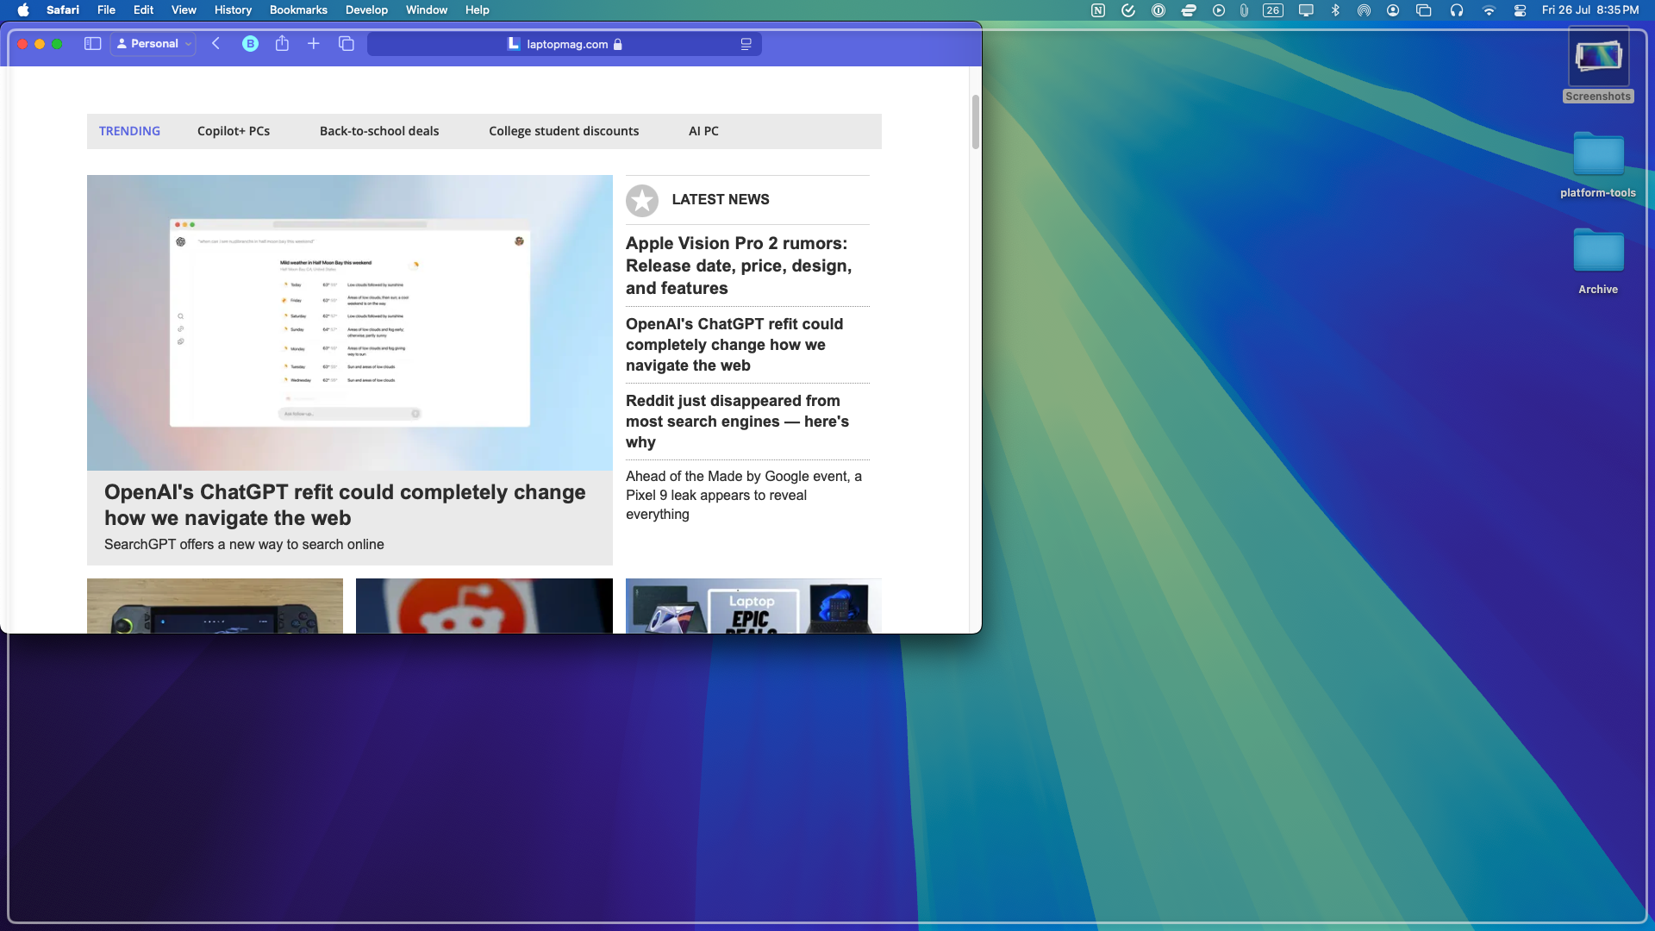1655x931 pixels.
Task: Open headphones audio menu bar icon
Action: coord(1457,10)
